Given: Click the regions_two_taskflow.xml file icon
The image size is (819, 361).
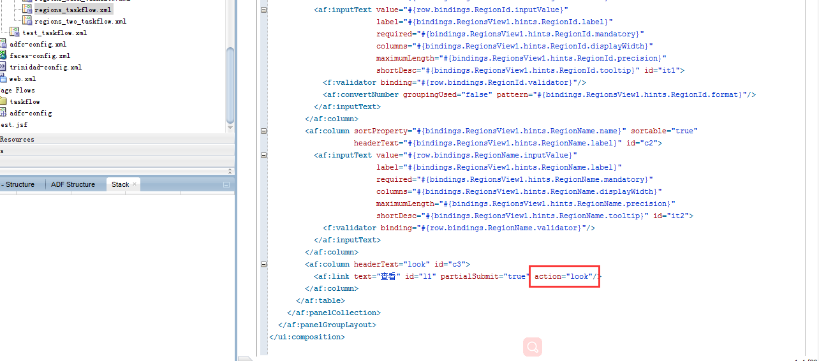Looking at the screenshot, I should 27,21.
